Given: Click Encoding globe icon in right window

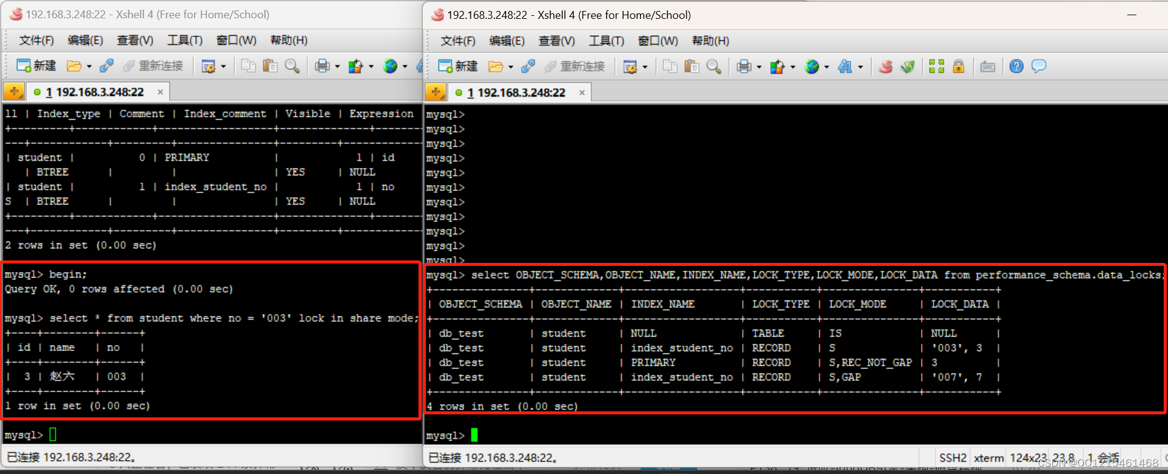Looking at the screenshot, I should coord(812,66).
